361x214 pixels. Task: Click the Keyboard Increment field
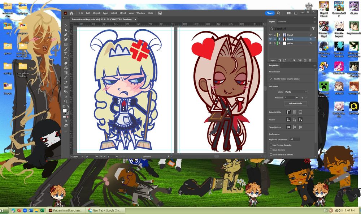click(x=294, y=139)
